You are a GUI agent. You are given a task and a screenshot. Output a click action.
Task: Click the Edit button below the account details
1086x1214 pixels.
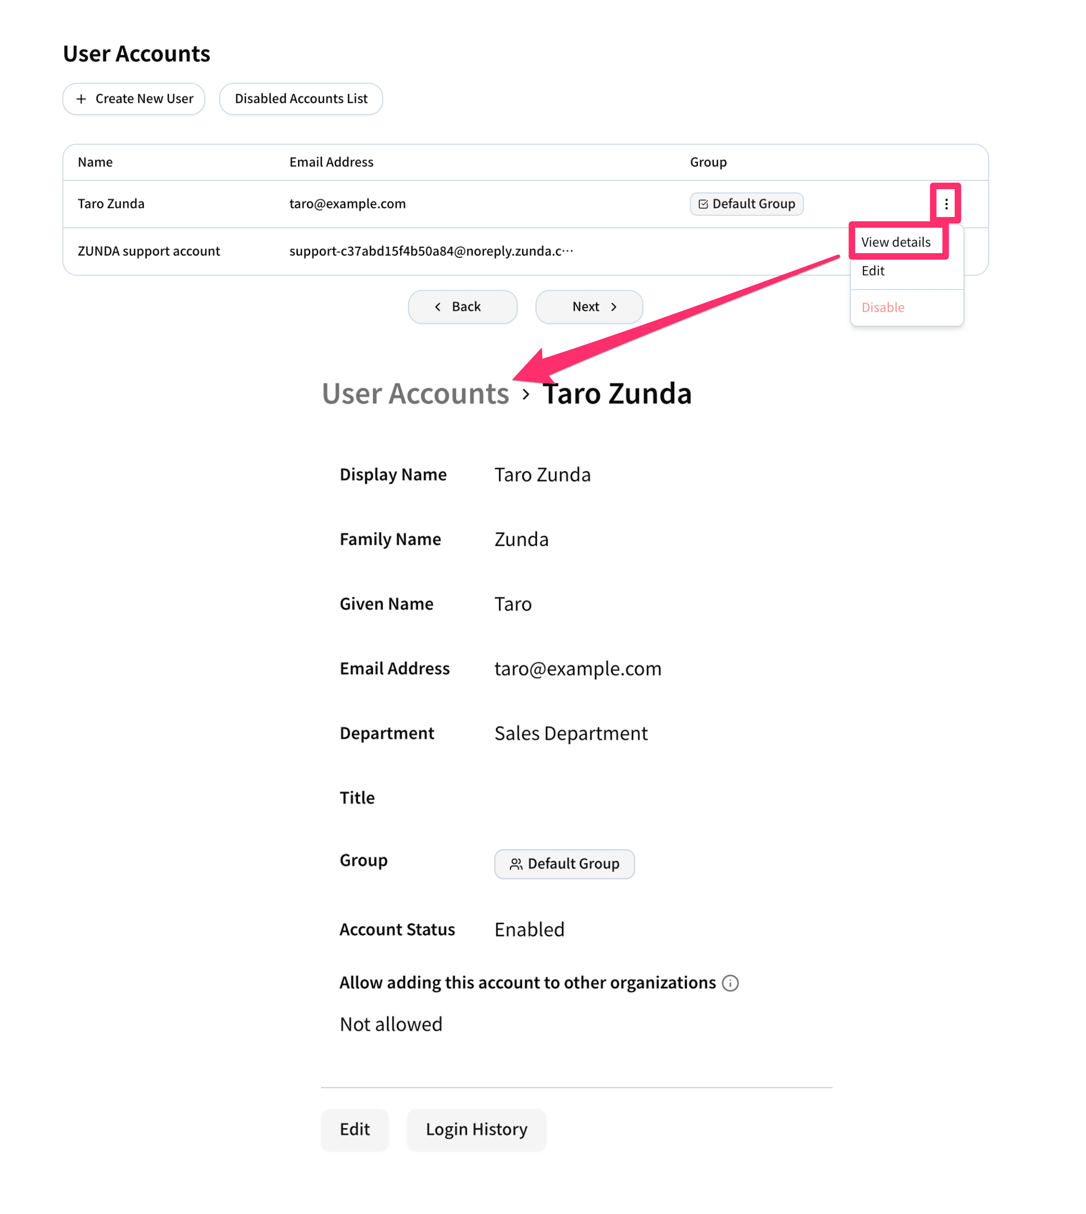click(354, 1129)
